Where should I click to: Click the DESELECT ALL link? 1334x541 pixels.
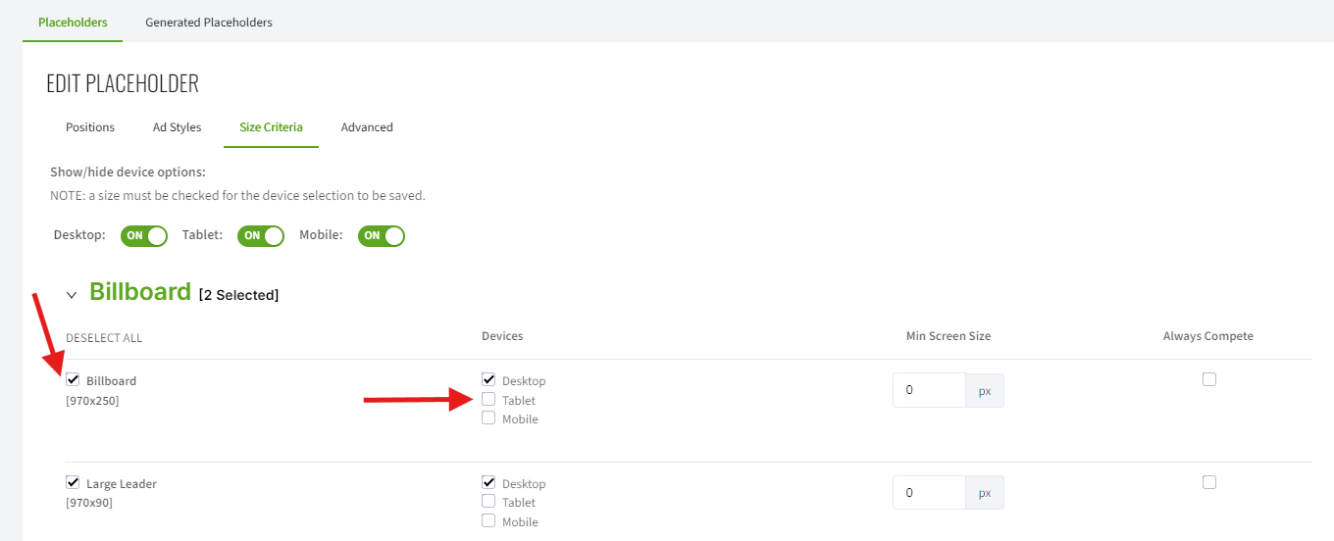click(x=104, y=338)
